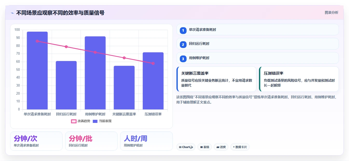Image resolution: width=349 pixels, height=161 pixels.
Task: Click number 3 badge for 用例维护耗时
Action: pyautogui.click(x=183, y=59)
